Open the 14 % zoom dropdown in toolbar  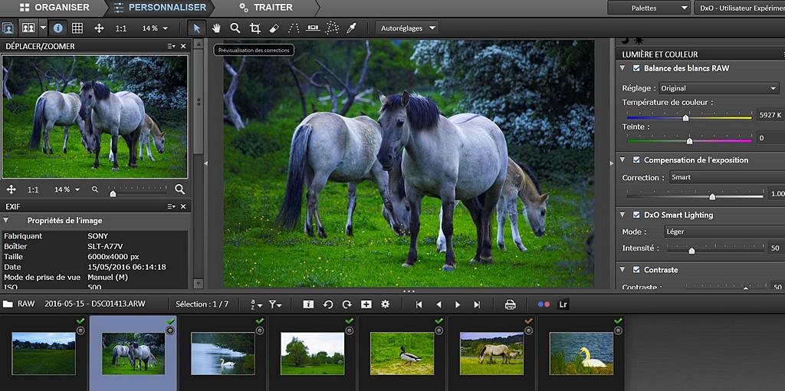[x=155, y=28]
